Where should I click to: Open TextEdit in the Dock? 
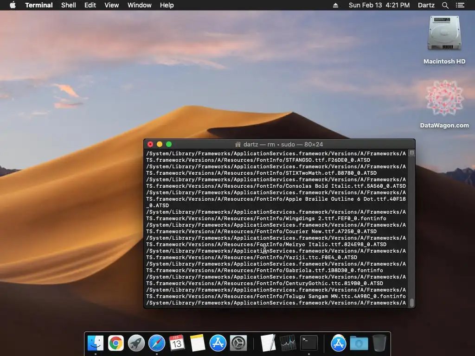(x=268, y=343)
